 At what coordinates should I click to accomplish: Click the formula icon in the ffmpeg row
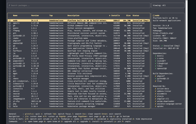coord(10,31)
